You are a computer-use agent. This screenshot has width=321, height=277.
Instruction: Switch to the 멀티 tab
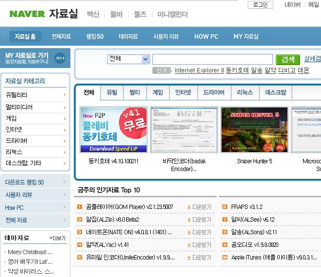click(135, 92)
